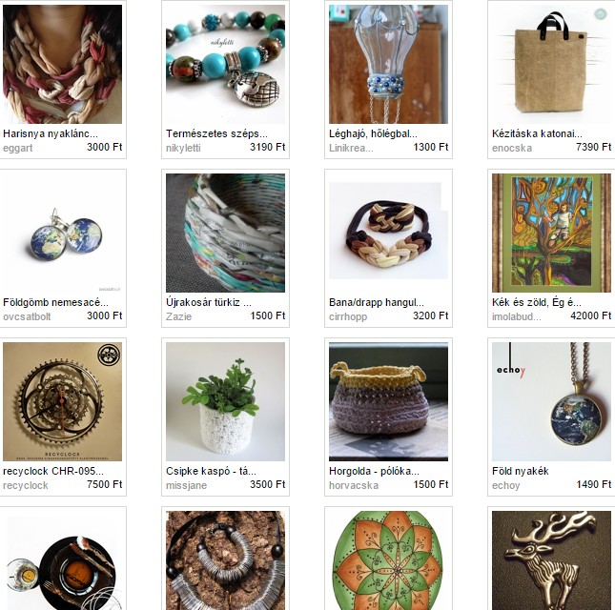This screenshot has height=610, width=615.
Task: Click the Zazie seller name
Action: pyautogui.click(x=179, y=316)
